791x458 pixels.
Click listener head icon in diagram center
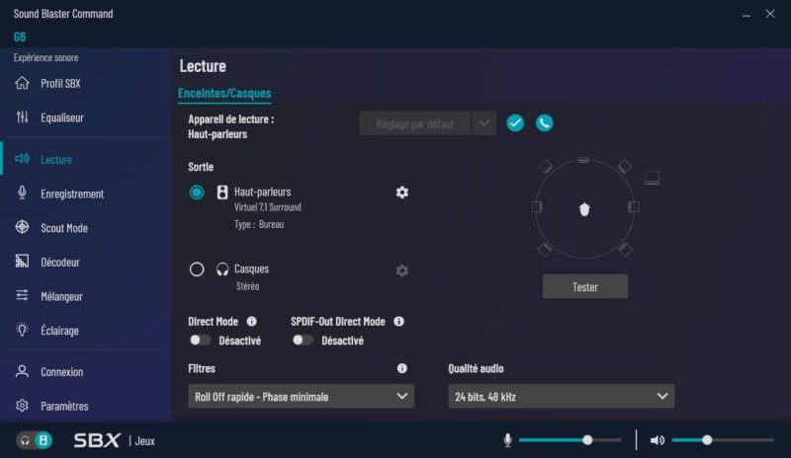[584, 209]
